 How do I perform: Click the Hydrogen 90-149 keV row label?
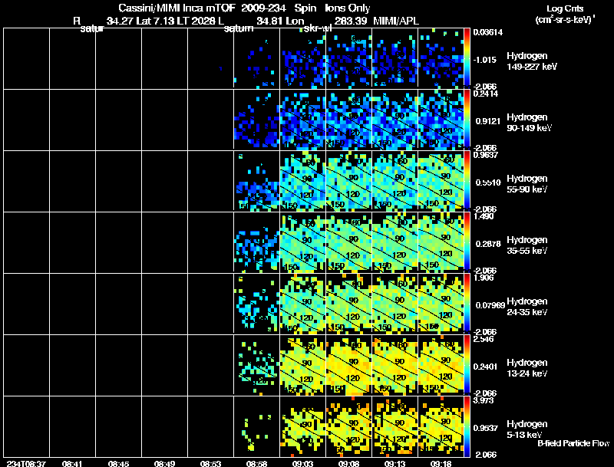[529, 123]
